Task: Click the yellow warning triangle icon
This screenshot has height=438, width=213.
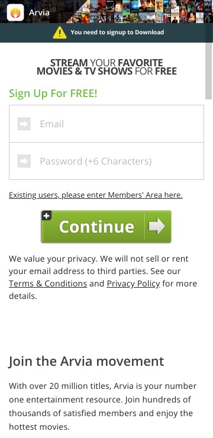Action: coord(60,33)
